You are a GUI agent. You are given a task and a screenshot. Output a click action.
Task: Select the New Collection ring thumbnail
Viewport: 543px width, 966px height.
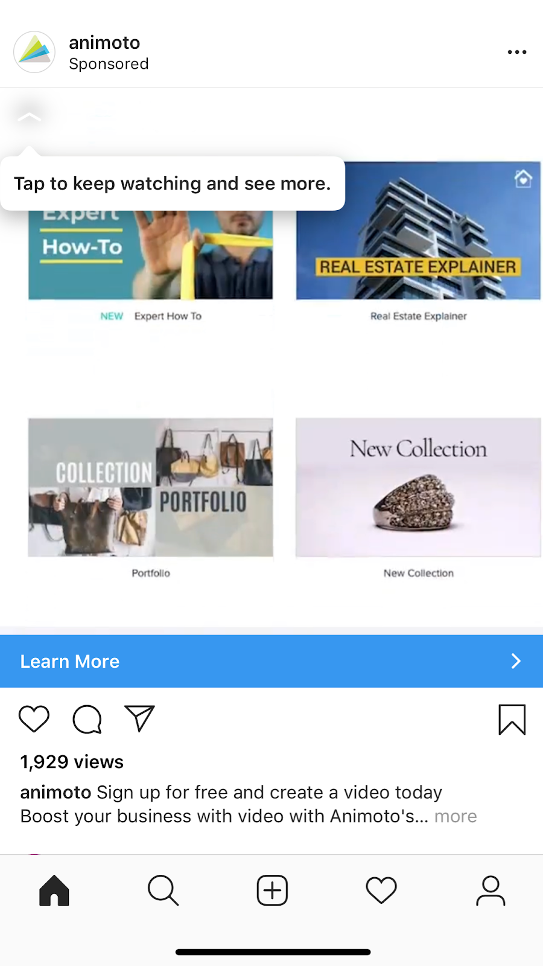tap(418, 487)
